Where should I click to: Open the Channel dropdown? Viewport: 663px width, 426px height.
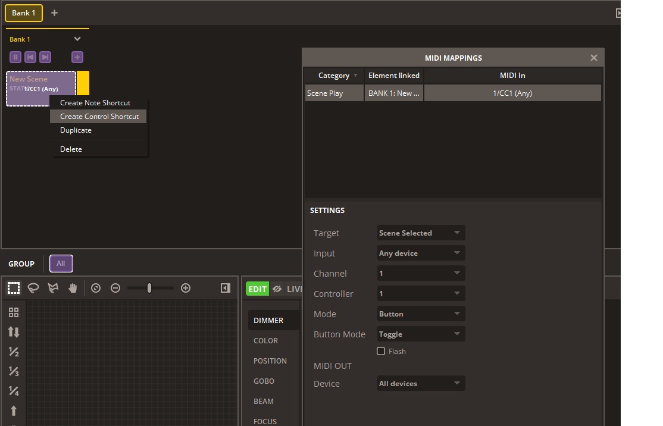pyautogui.click(x=421, y=274)
